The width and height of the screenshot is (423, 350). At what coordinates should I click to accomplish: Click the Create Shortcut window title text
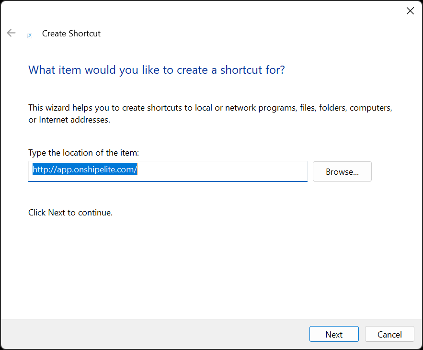(71, 34)
